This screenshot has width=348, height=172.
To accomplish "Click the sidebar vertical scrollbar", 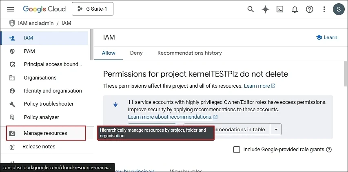I will (x=92, y=44).
